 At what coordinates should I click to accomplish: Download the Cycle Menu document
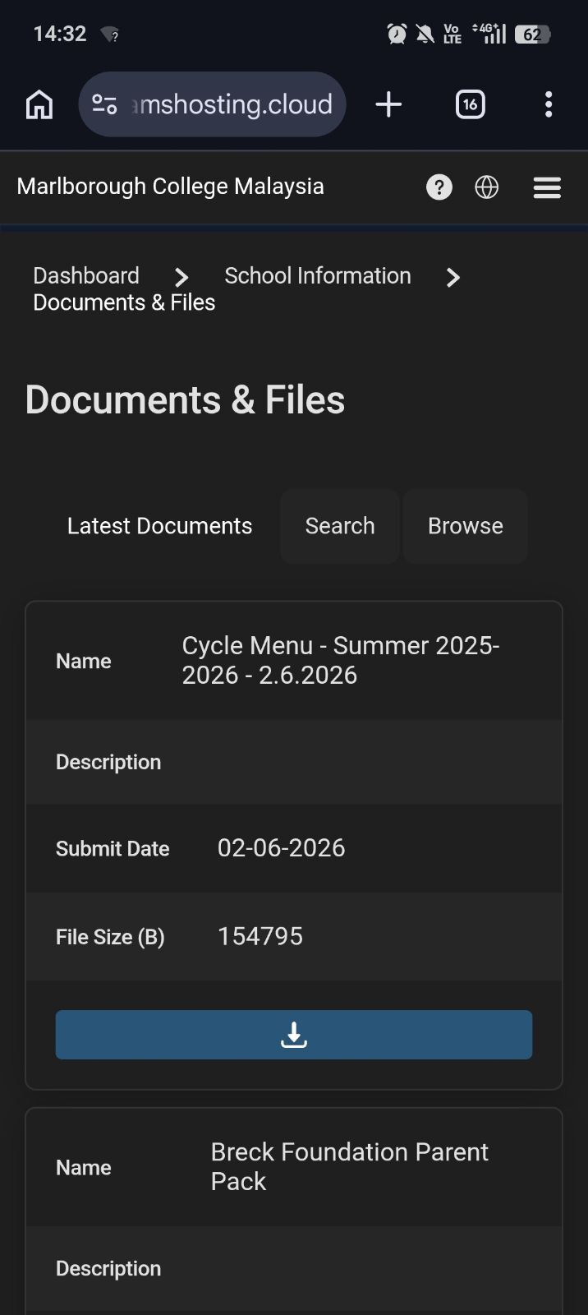(x=294, y=1035)
